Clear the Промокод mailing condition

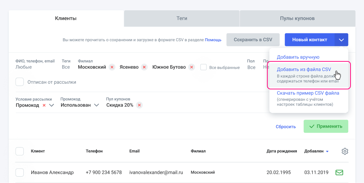tap(44, 105)
